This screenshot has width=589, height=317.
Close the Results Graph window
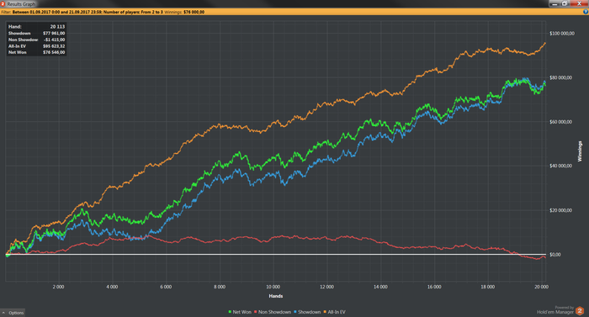(x=579, y=3)
